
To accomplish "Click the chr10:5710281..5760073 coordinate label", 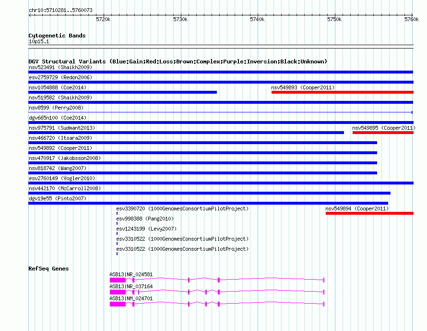I will click(x=60, y=10).
